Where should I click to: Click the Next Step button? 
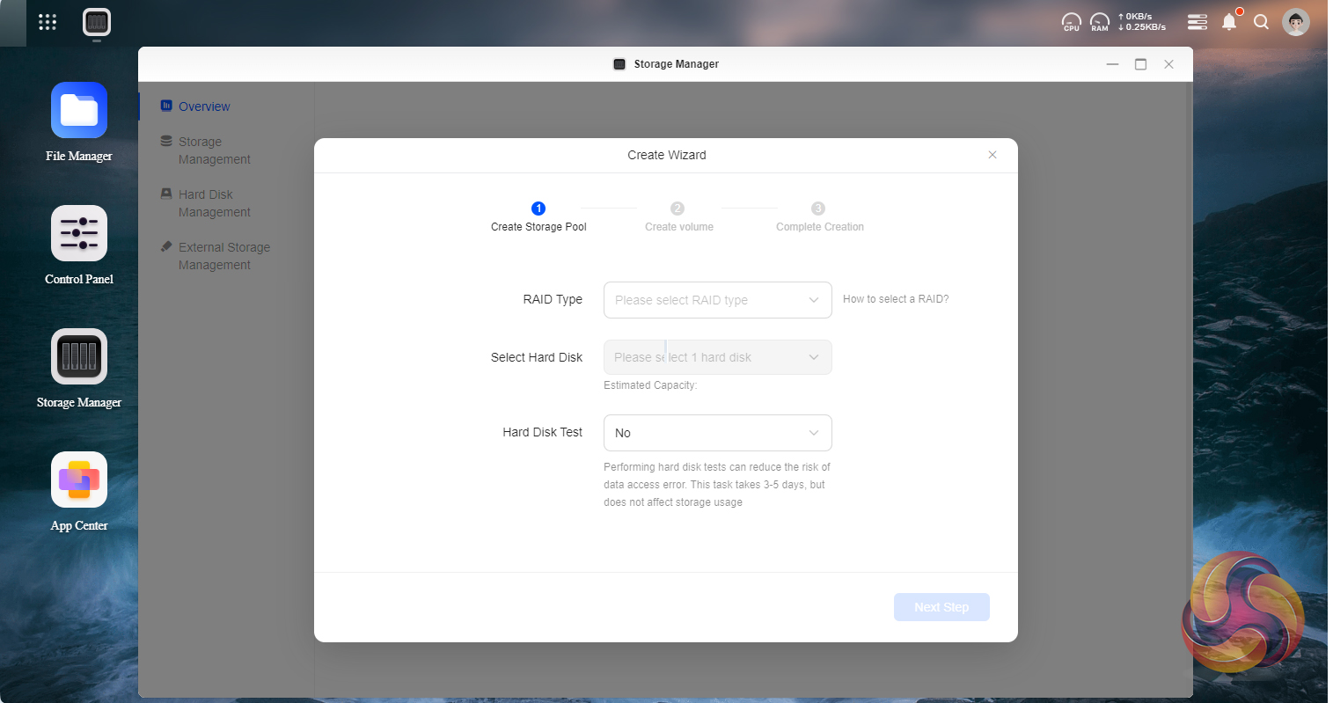941,607
